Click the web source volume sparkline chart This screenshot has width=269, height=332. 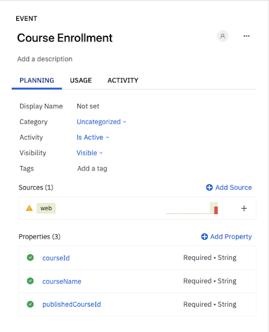[x=192, y=208]
